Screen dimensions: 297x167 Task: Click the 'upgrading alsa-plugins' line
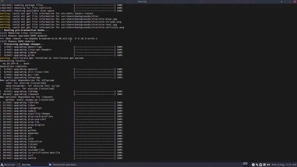coord(61,125)
